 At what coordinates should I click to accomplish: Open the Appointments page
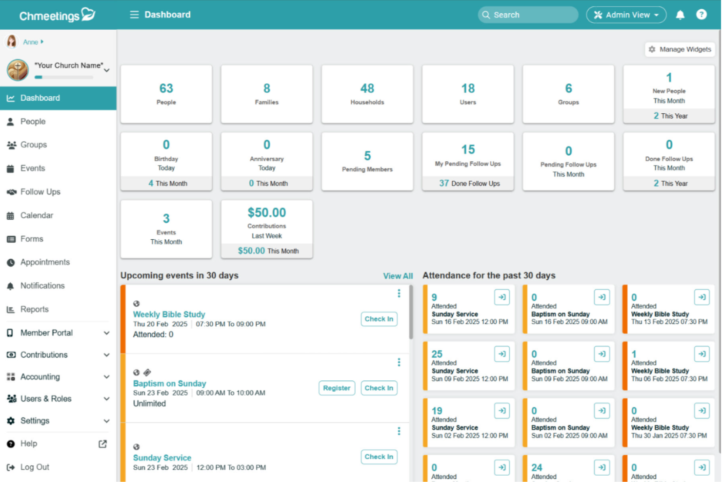click(44, 262)
